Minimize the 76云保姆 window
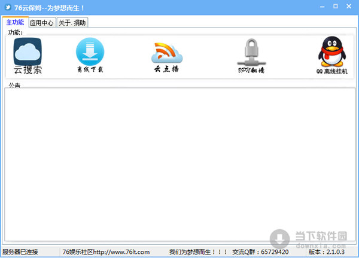 click(x=323, y=7)
